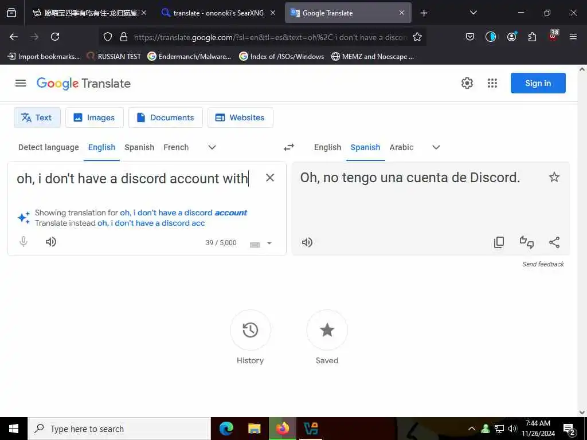Translate instead the literal 'discord acc' text

(x=151, y=223)
